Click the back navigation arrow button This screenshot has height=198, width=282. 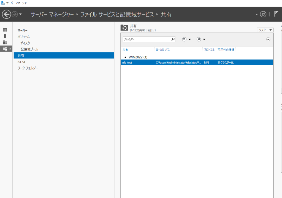6,14
